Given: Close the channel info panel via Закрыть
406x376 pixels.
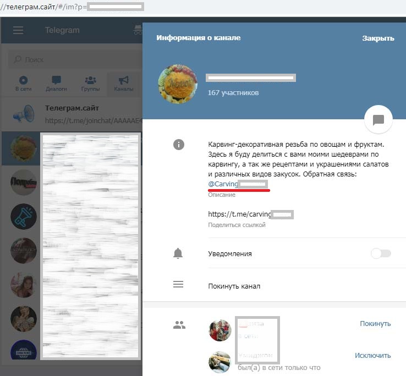Looking at the screenshot, I should coord(378,38).
